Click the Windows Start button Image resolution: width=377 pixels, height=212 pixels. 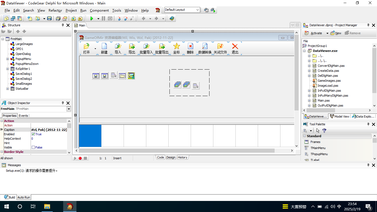click(6, 206)
